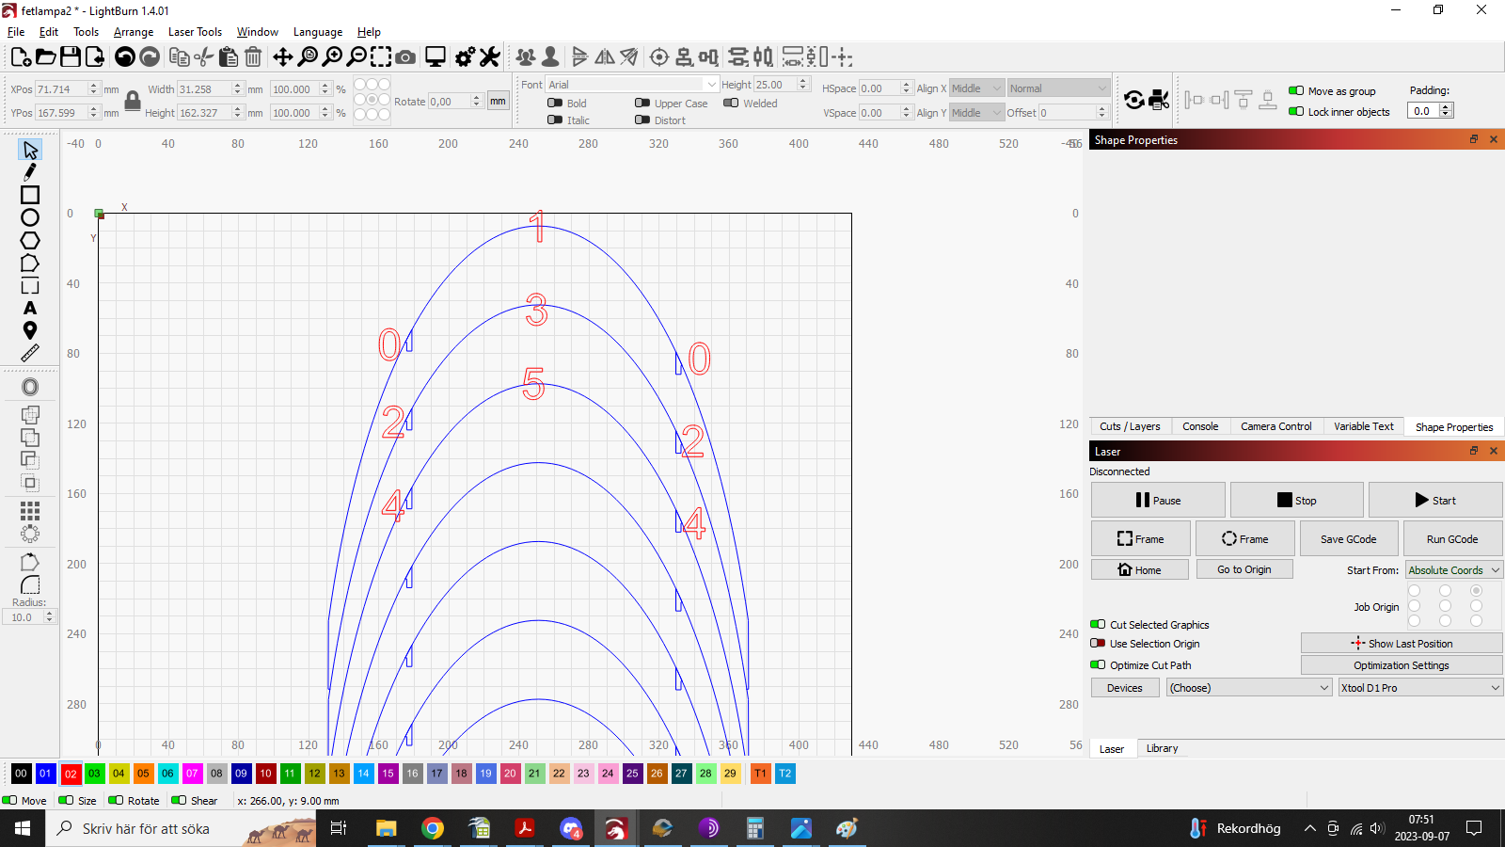Select the Text tool
The height and width of the screenshot is (847, 1505).
click(30, 308)
